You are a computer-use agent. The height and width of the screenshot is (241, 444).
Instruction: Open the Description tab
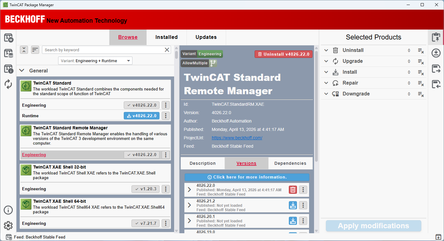pyautogui.click(x=203, y=163)
